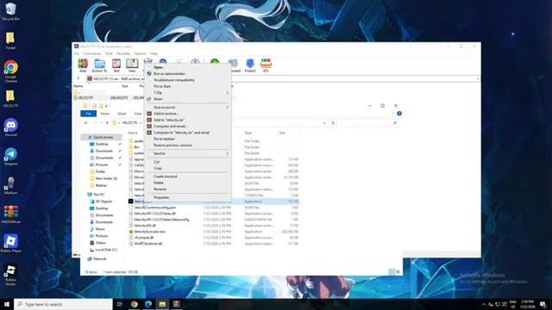The width and height of the screenshot is (552, 310).
Task: Expand Send to submenu
Action: click(x=188, y=153)
